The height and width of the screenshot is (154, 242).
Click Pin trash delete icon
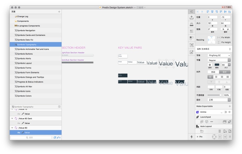click(230, 137)
